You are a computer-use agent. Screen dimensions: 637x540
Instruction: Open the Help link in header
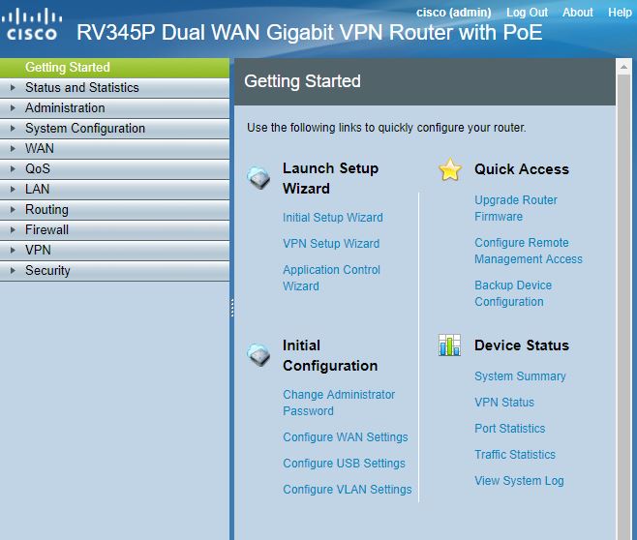pos(620,13)
